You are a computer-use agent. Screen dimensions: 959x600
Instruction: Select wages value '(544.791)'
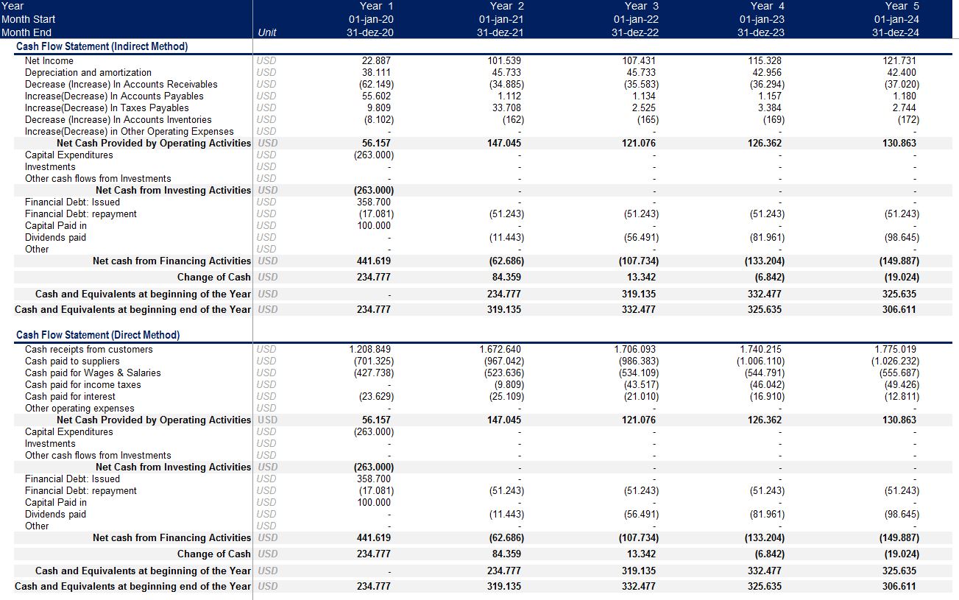[x=765, y=373]
